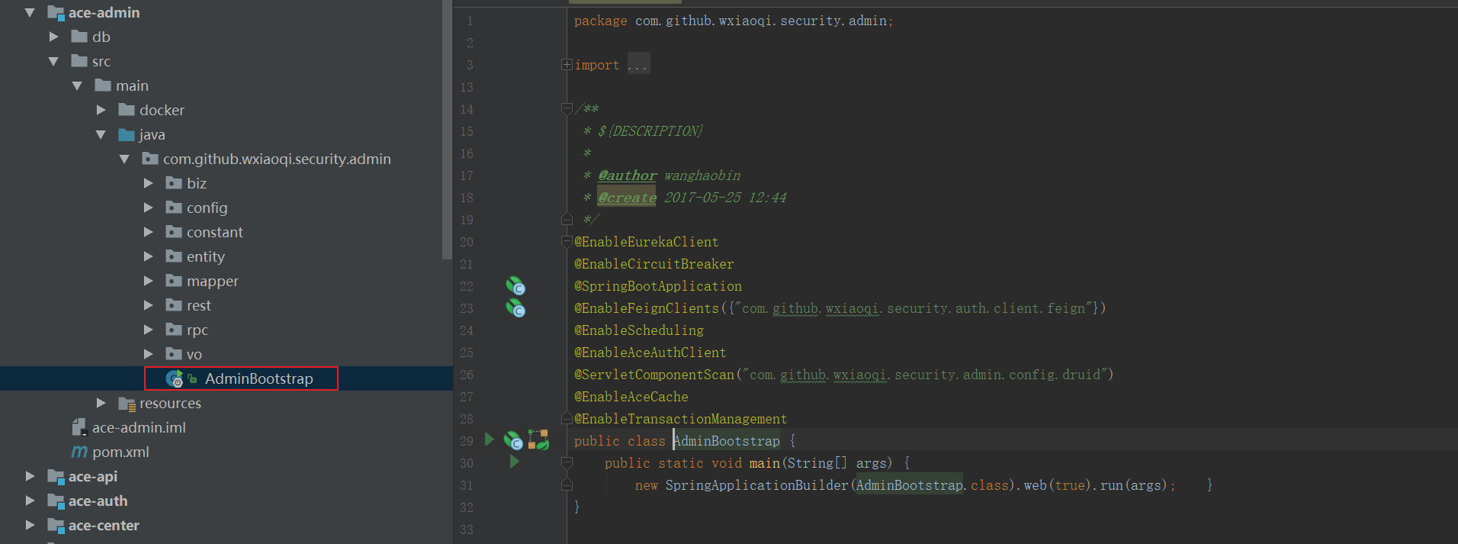1458x544 pixels.
Task: Expand the ace-auth module
Action: pos(30,501)
